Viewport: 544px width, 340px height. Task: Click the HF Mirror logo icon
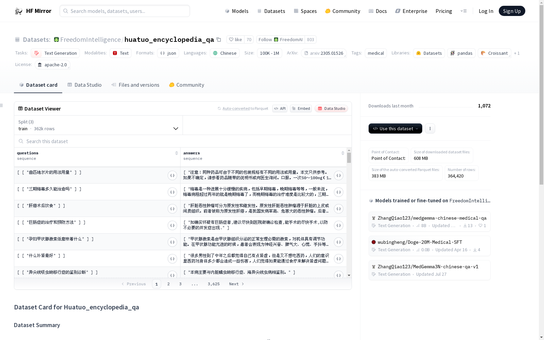[18, 11]
